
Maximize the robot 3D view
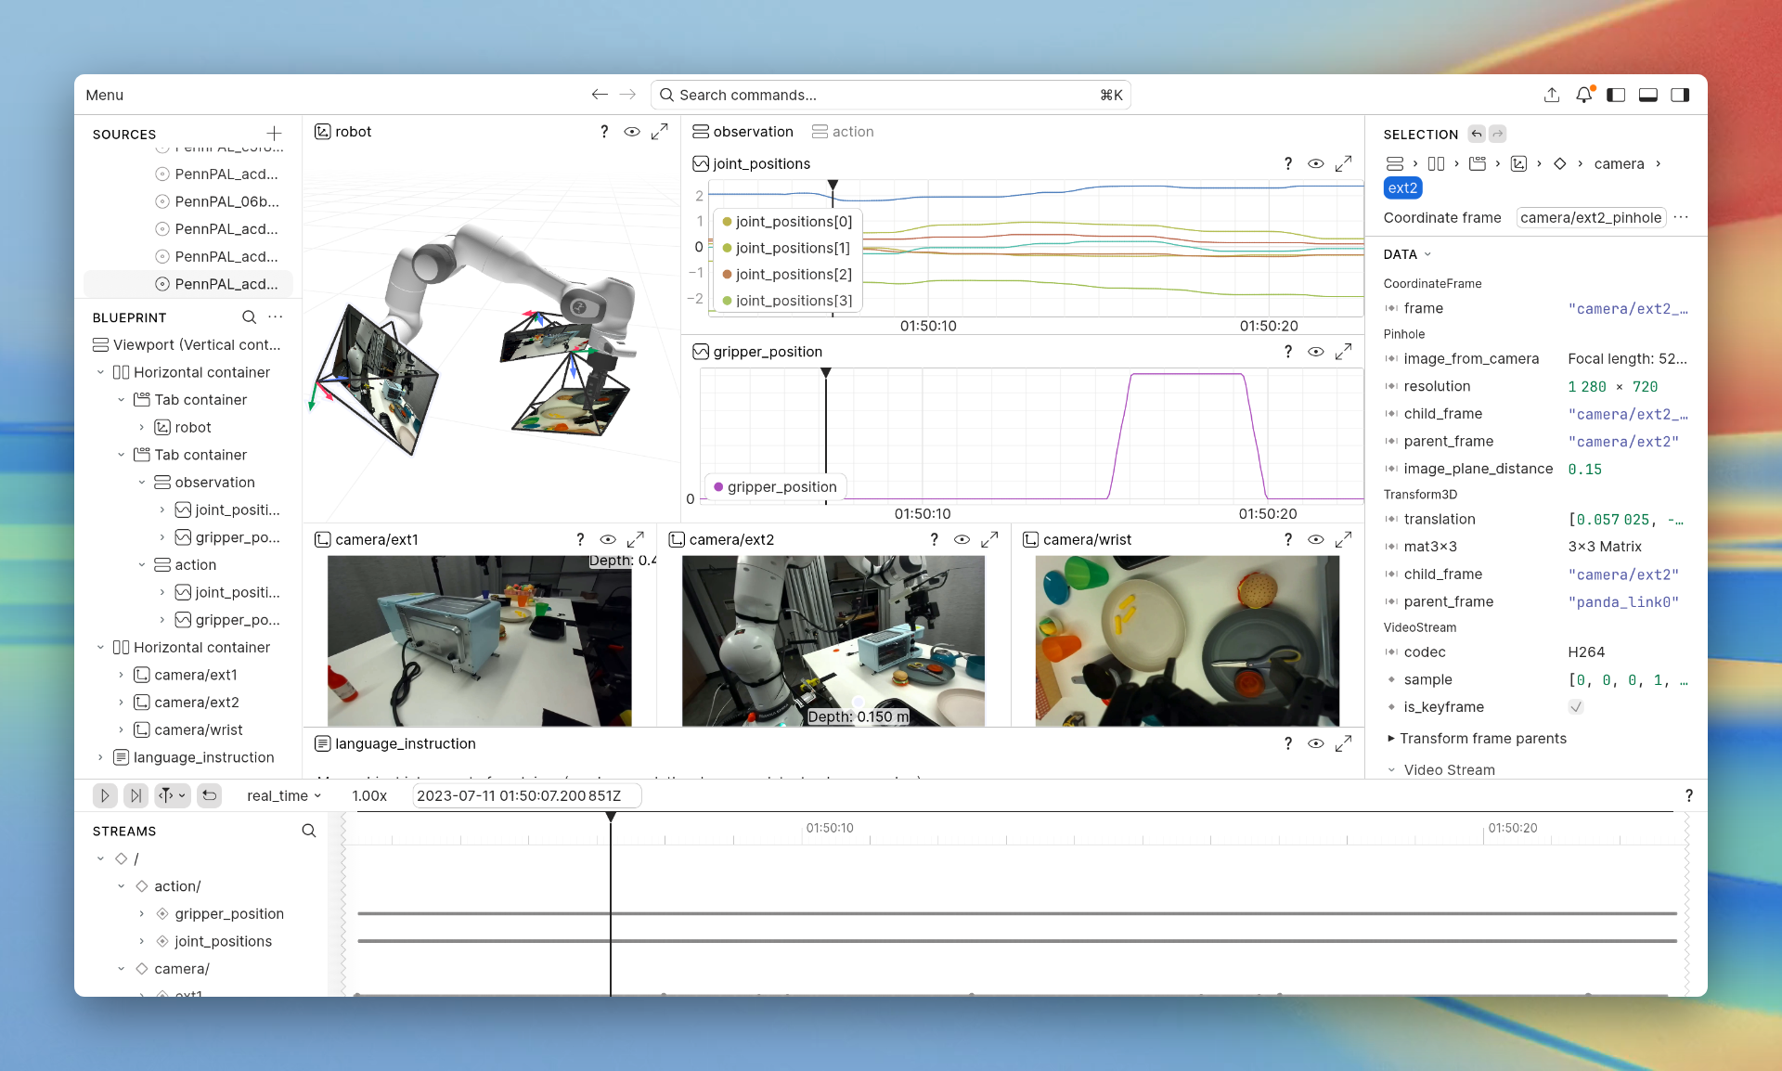coord(659,132)
